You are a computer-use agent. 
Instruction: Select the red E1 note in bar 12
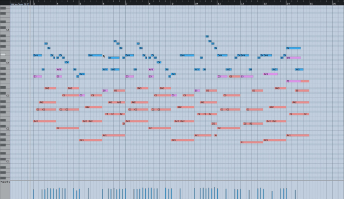(252, 142)
